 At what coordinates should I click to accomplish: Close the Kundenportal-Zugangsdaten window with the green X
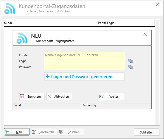157,5
